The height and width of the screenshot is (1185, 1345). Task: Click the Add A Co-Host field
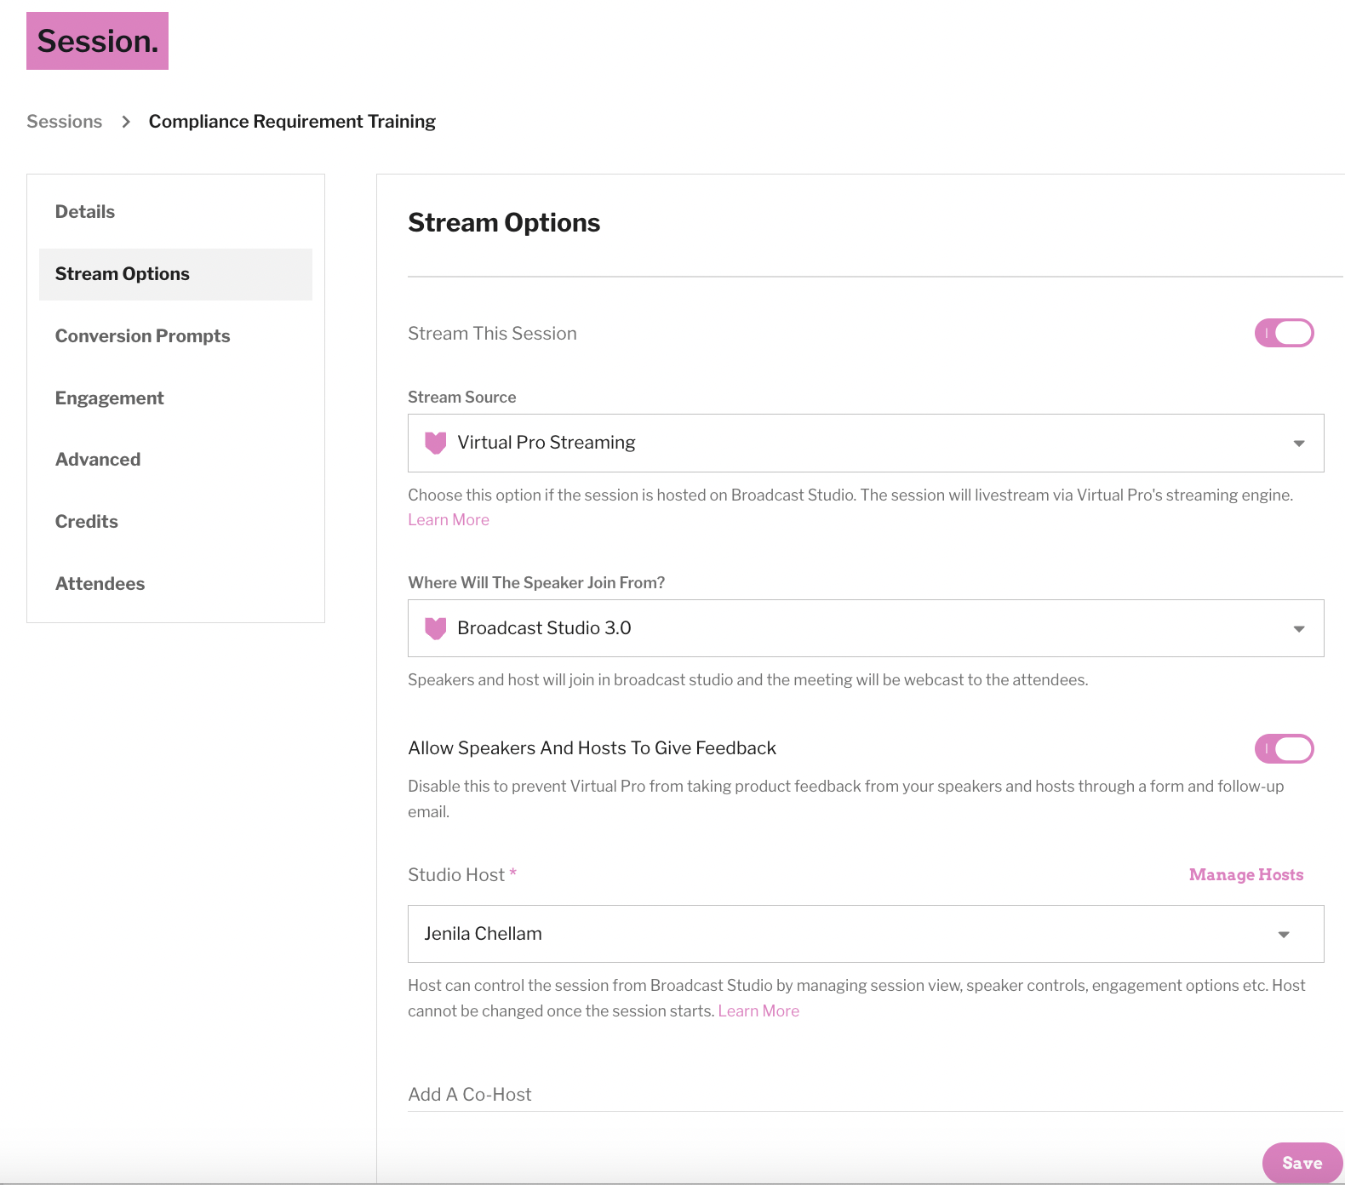click(x=875, y=1094)
